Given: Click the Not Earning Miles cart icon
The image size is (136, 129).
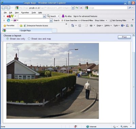Looking at the screenshot, I should click(x=111, y=20).
